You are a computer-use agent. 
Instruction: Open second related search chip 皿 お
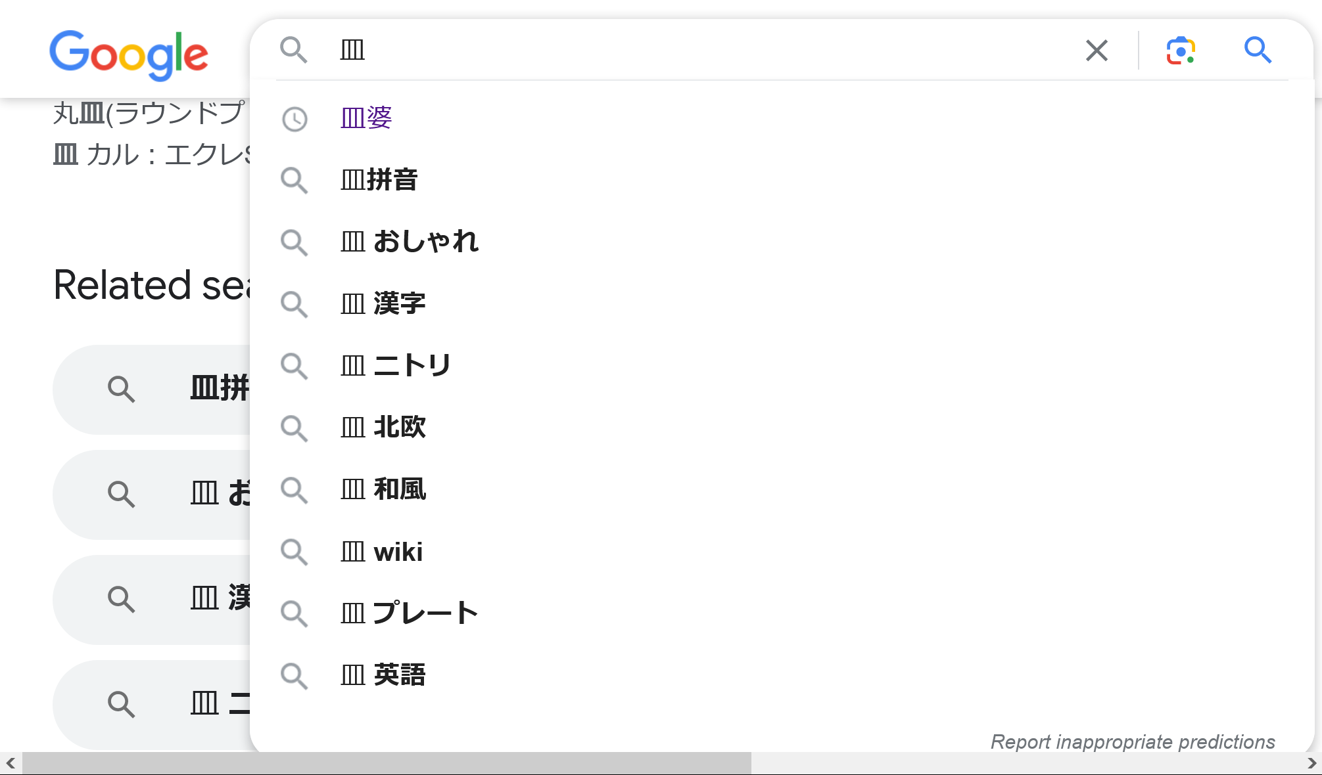click(152, 495)
